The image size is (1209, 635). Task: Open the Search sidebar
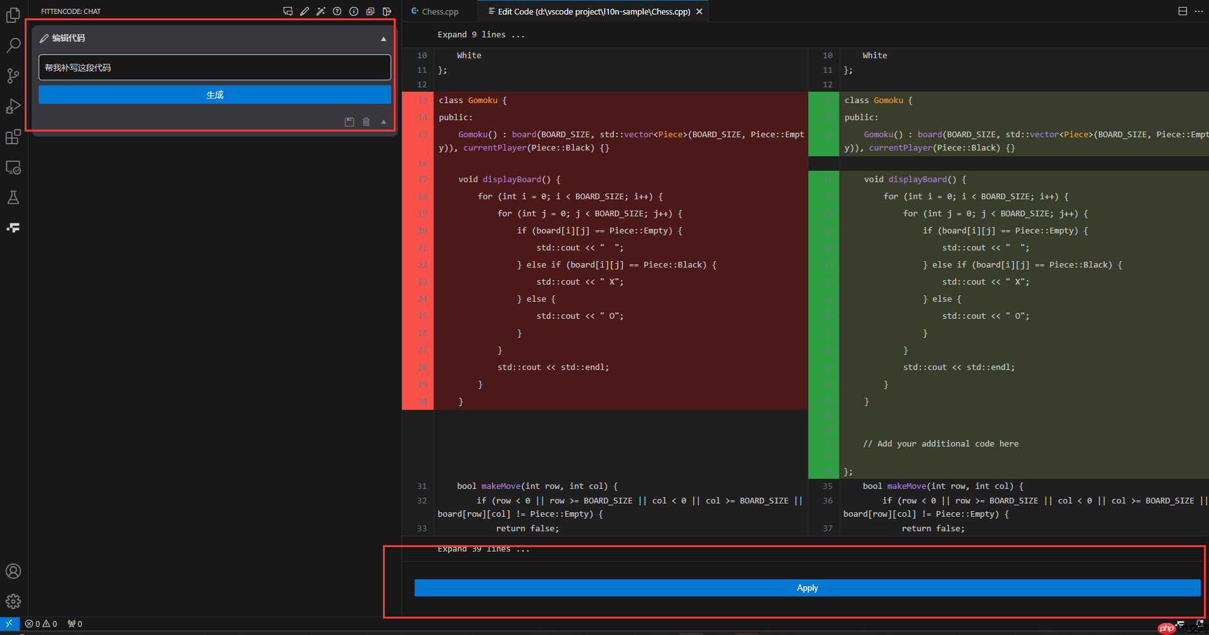pos(13,45)
